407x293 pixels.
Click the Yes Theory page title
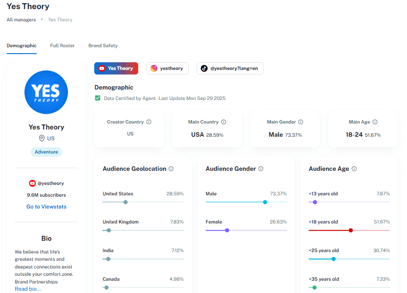[28, 6]
